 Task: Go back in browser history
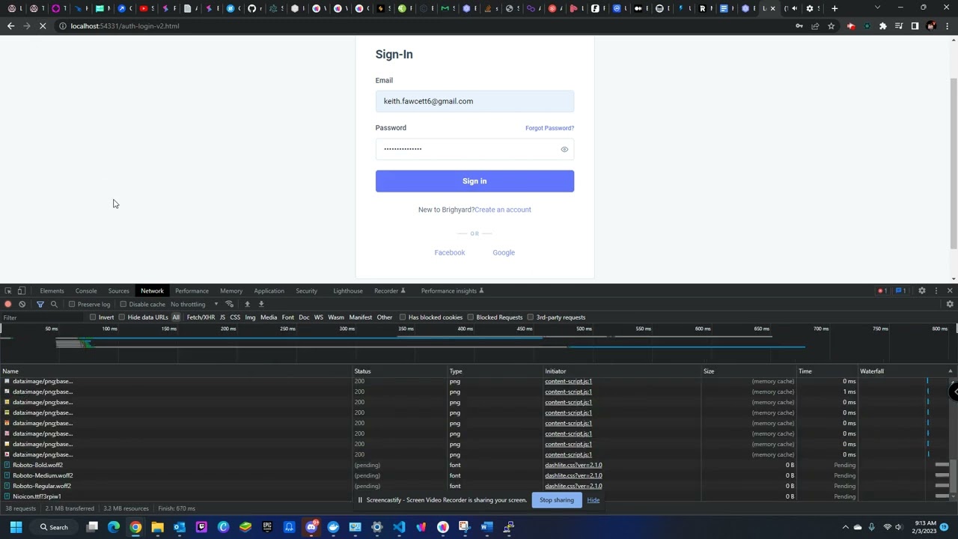(10, 26)
